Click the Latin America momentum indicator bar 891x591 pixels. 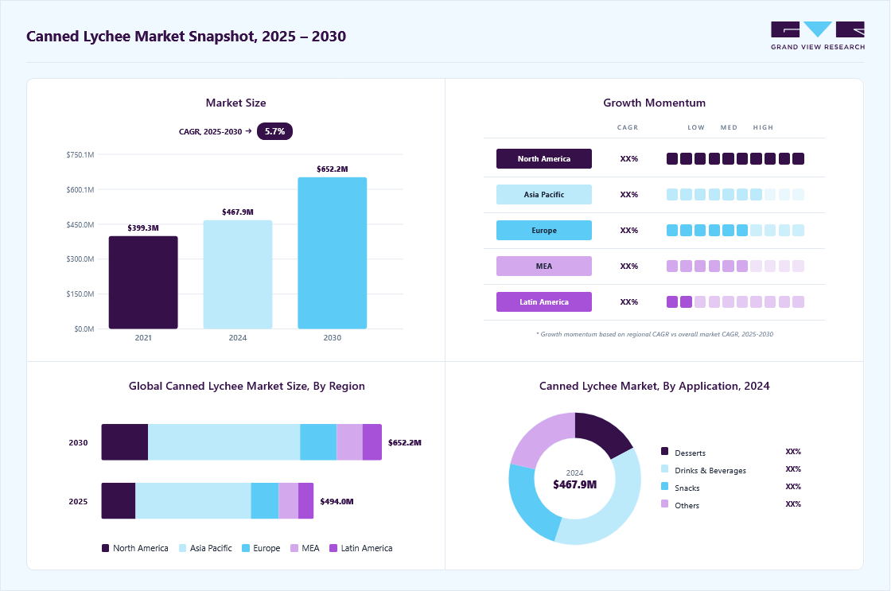[735, 301]
